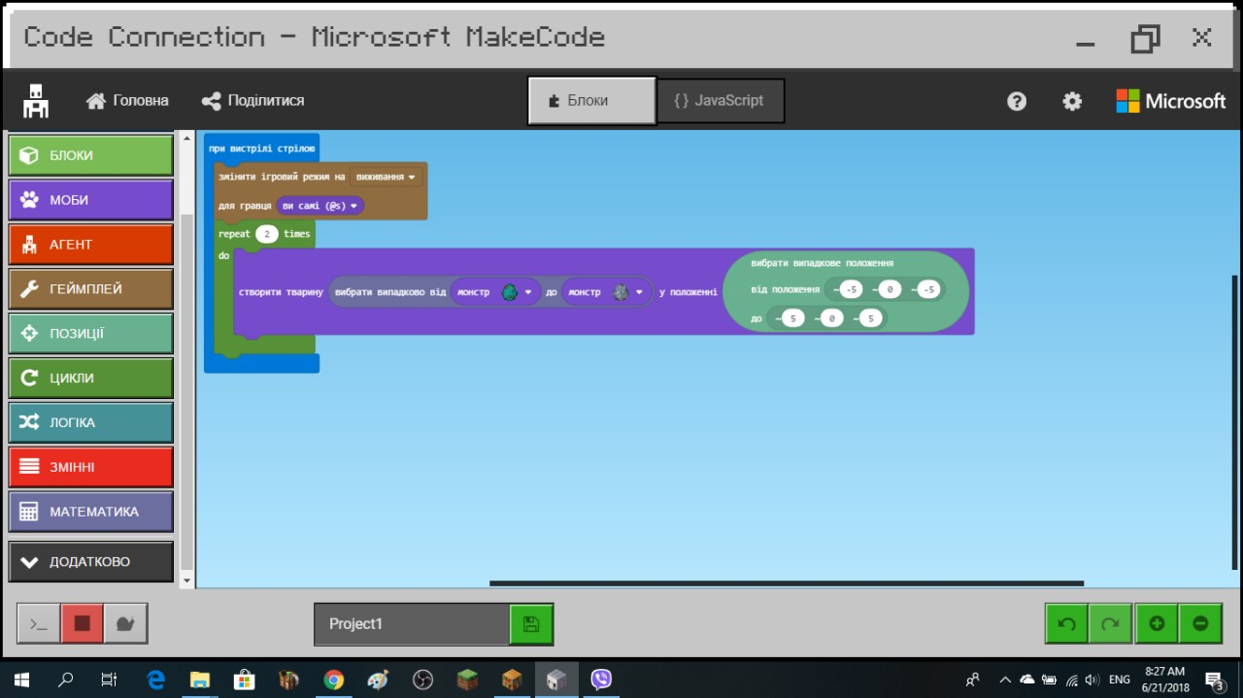Open the Windows Start menu
This screenshot has height=698, width=1243.
pyautogui.click(x=21, y=680)
